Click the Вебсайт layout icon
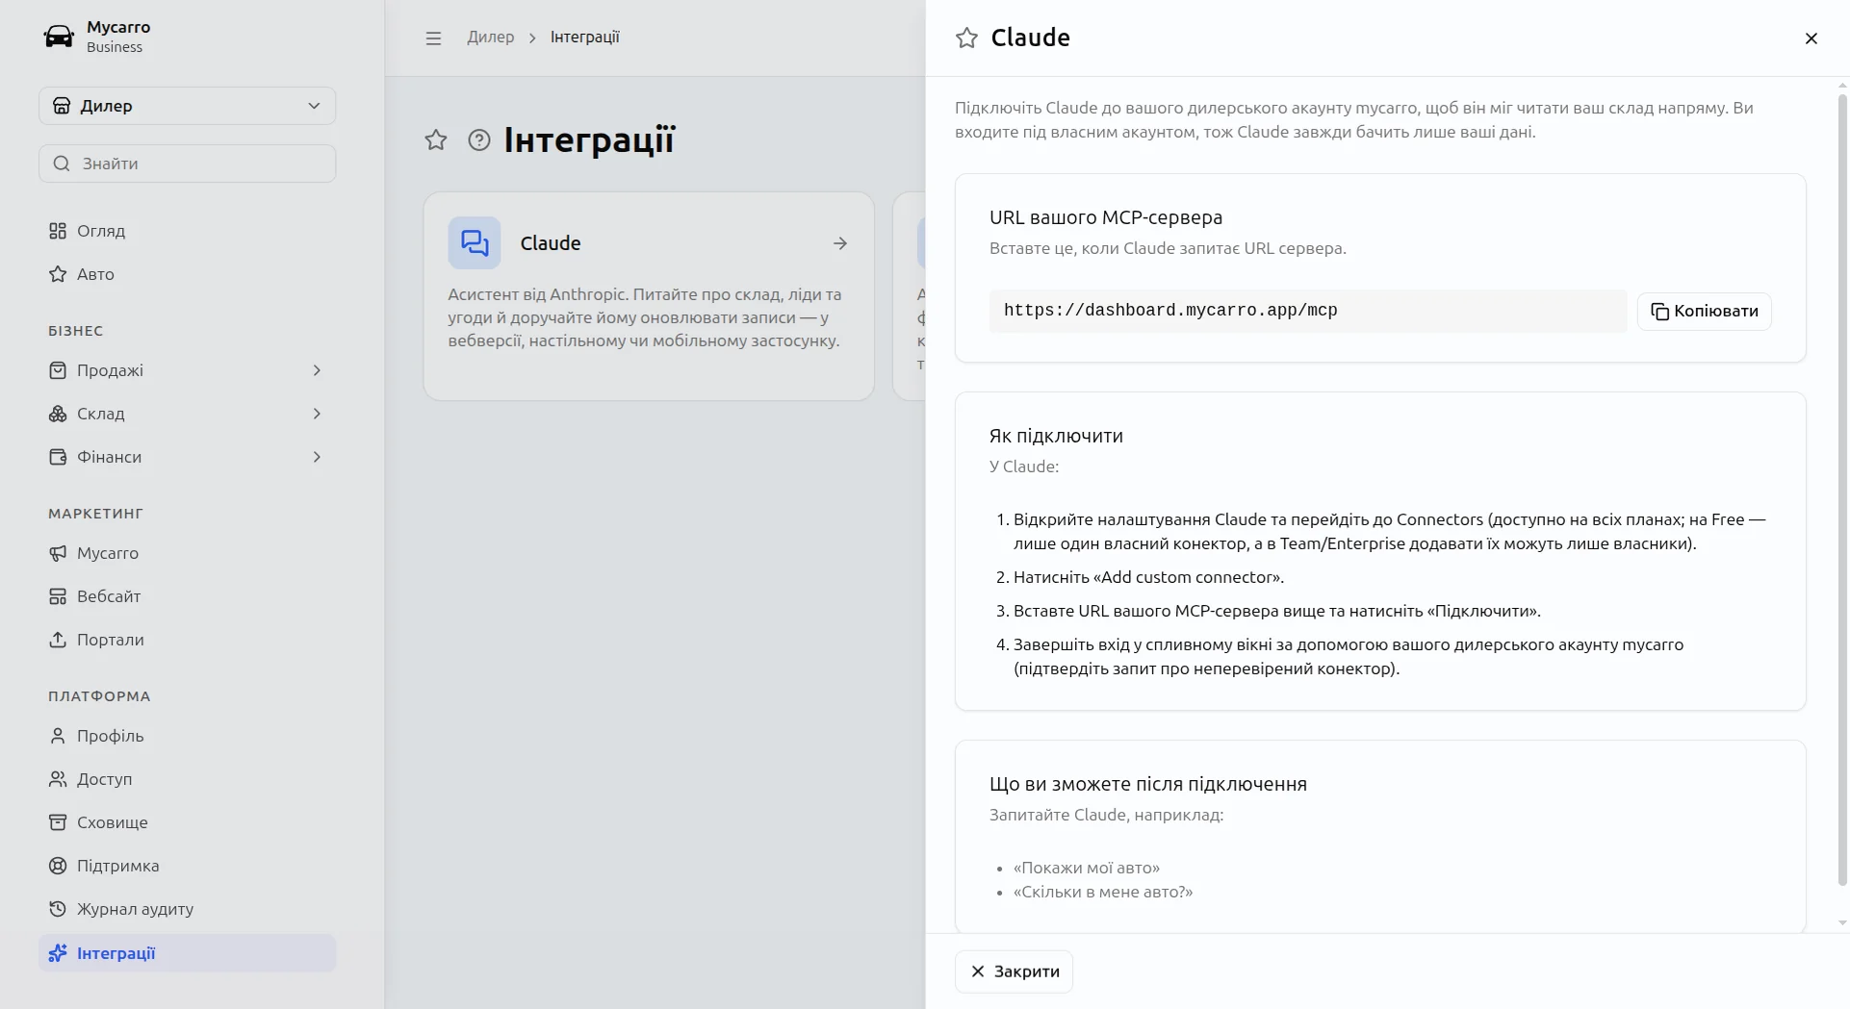1850x1009 pixels. tap(58, 596)
